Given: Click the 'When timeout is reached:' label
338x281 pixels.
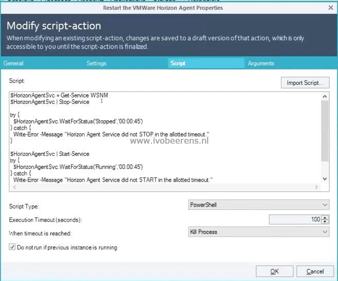Looking at the screenshot, I should tap(40, 234).
